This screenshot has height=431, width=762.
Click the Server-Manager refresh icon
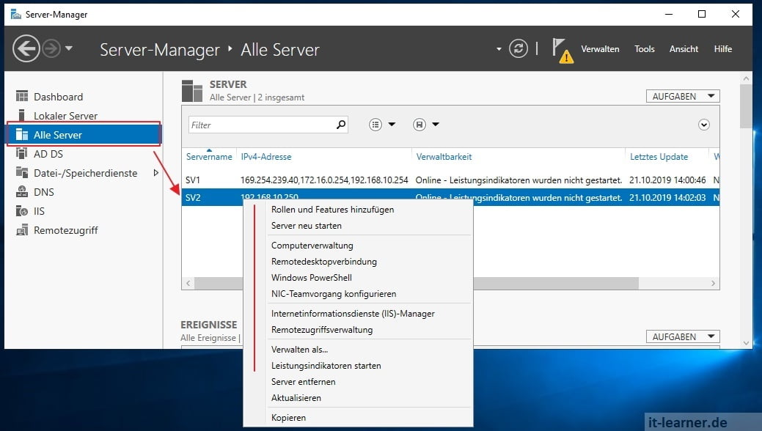[x=519, y=48]
